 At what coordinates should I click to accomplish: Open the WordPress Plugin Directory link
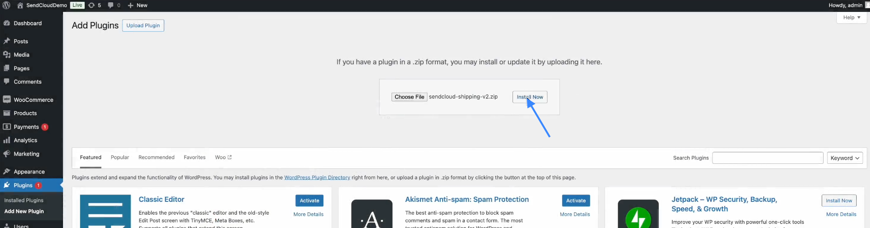[317, 178]
